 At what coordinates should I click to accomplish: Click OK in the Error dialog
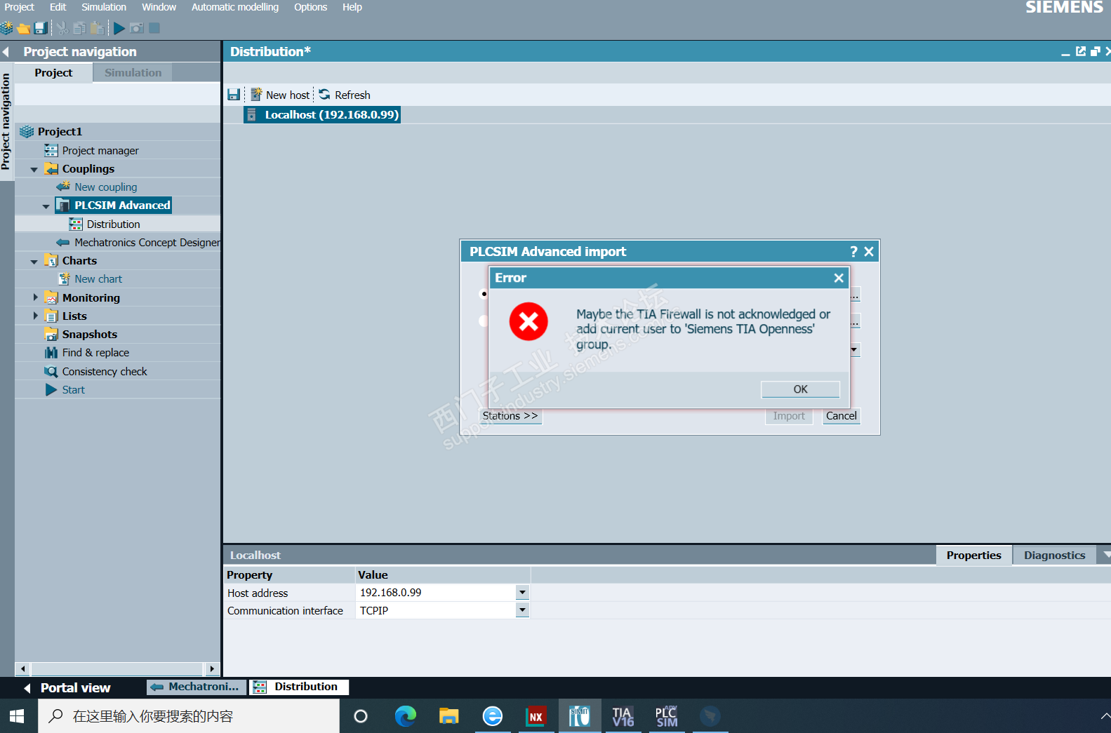801,389
